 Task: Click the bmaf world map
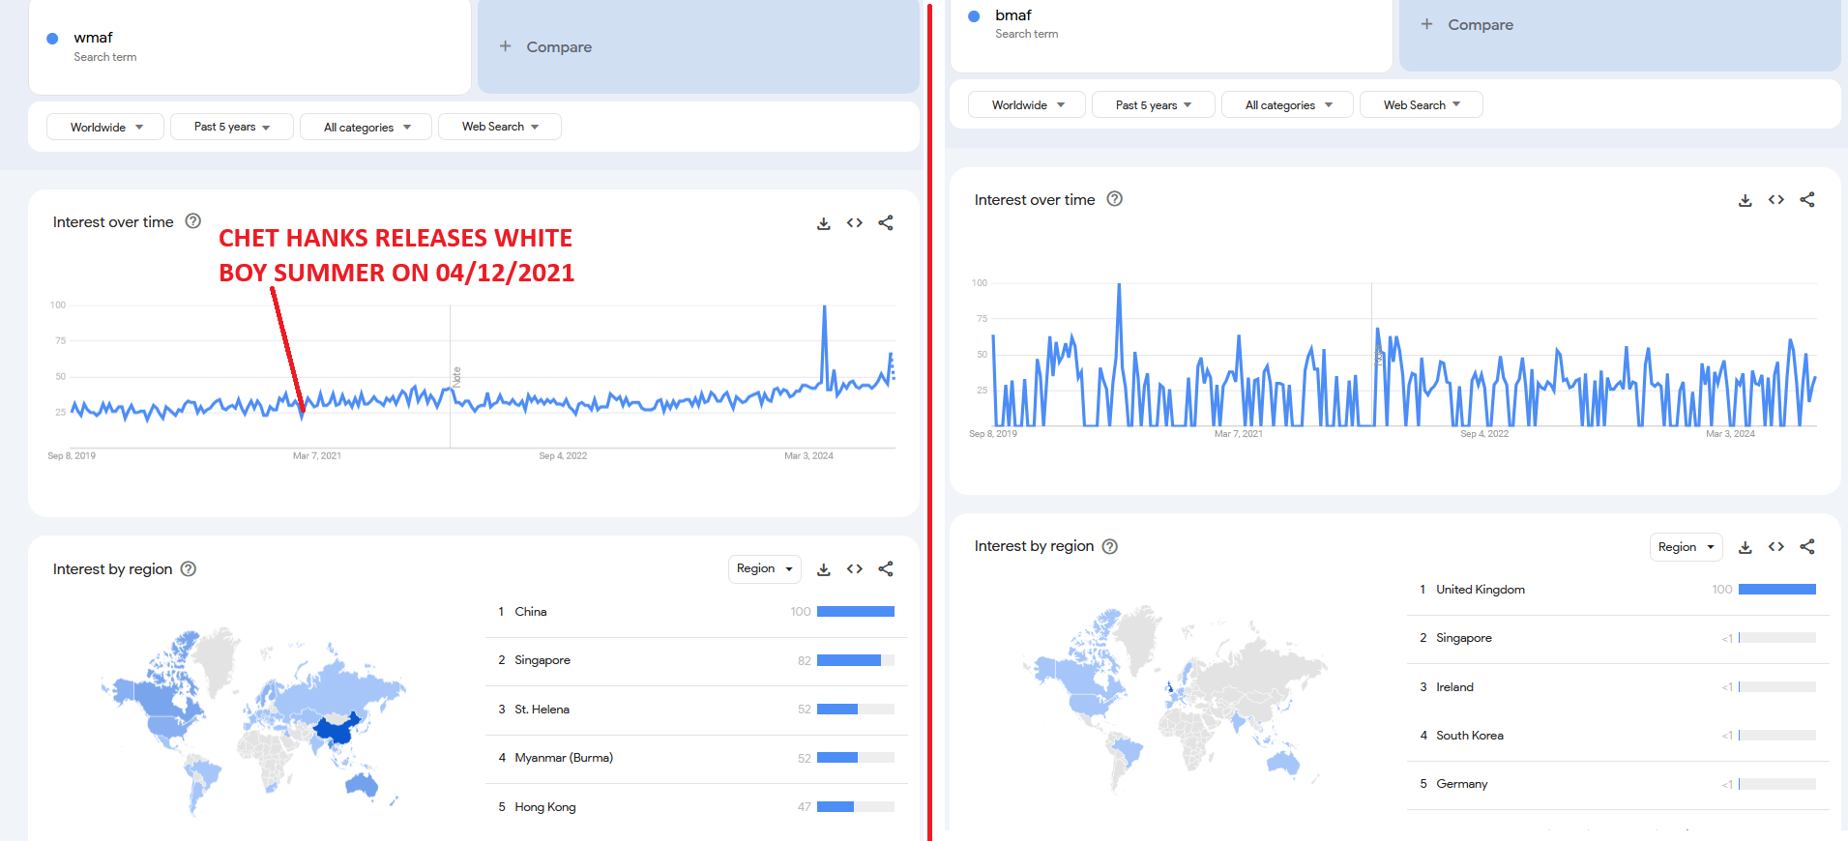click(1175, 698)
